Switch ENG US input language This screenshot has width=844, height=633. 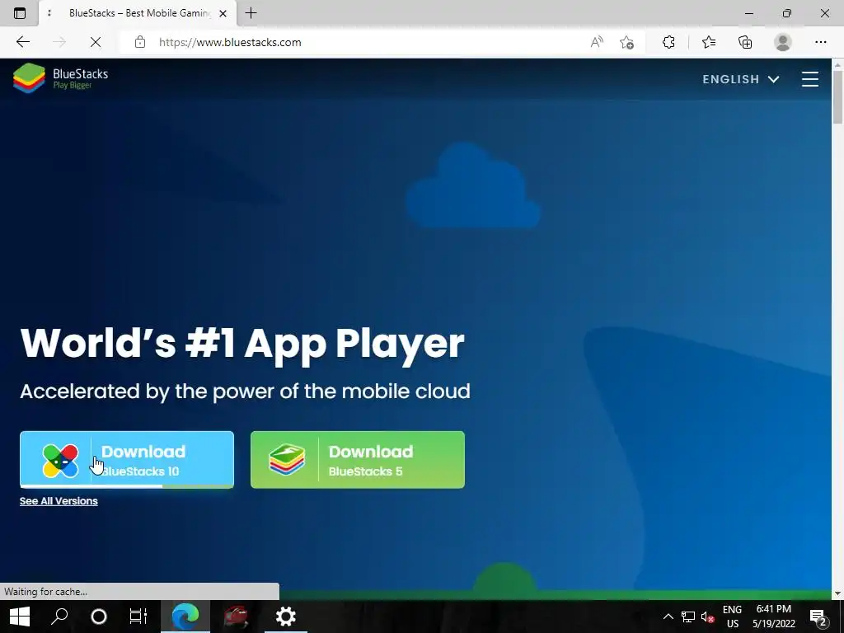[x=732, y=617]
